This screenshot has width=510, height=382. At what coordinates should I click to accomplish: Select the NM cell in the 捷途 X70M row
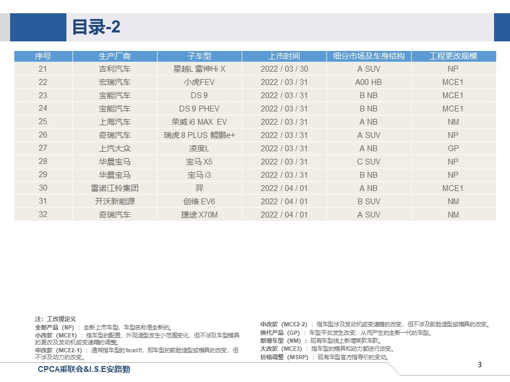click(x=454, y=215)
